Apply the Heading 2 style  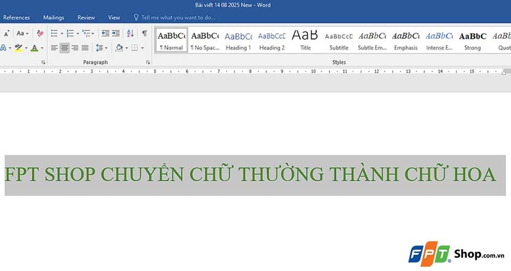pyautogui.click(x=272, y=40)
